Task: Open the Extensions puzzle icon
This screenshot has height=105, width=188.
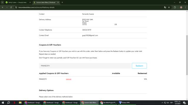Action: (x=175, y=7)
